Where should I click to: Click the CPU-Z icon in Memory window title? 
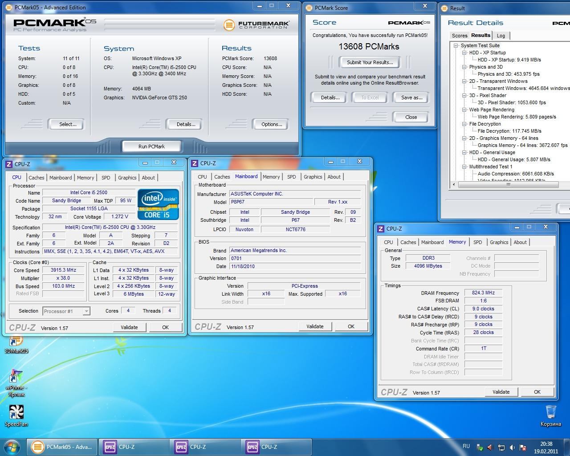(x=381, y=229)
